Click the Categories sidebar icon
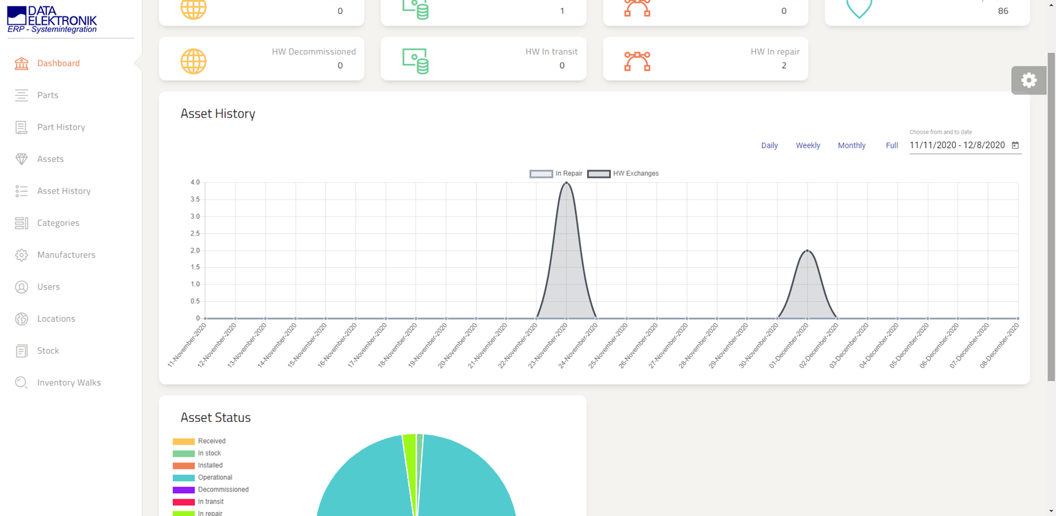This screenshot has width=1056, height=516. point(21,223)
